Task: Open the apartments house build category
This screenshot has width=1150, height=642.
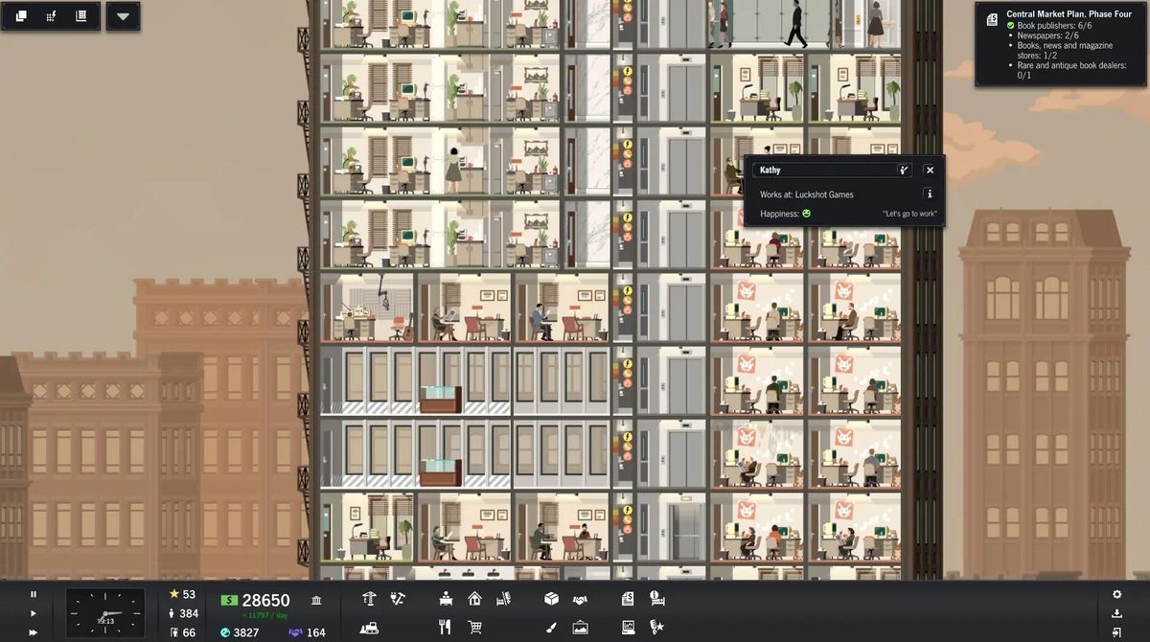Action: coord(474,599)
